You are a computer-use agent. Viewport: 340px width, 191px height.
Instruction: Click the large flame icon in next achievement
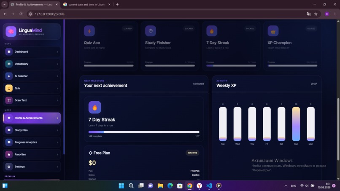click(x=95, y=108)
